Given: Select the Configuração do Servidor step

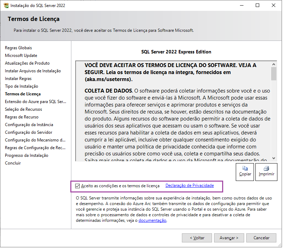Looking at the screenshot, I should point(29,133).
